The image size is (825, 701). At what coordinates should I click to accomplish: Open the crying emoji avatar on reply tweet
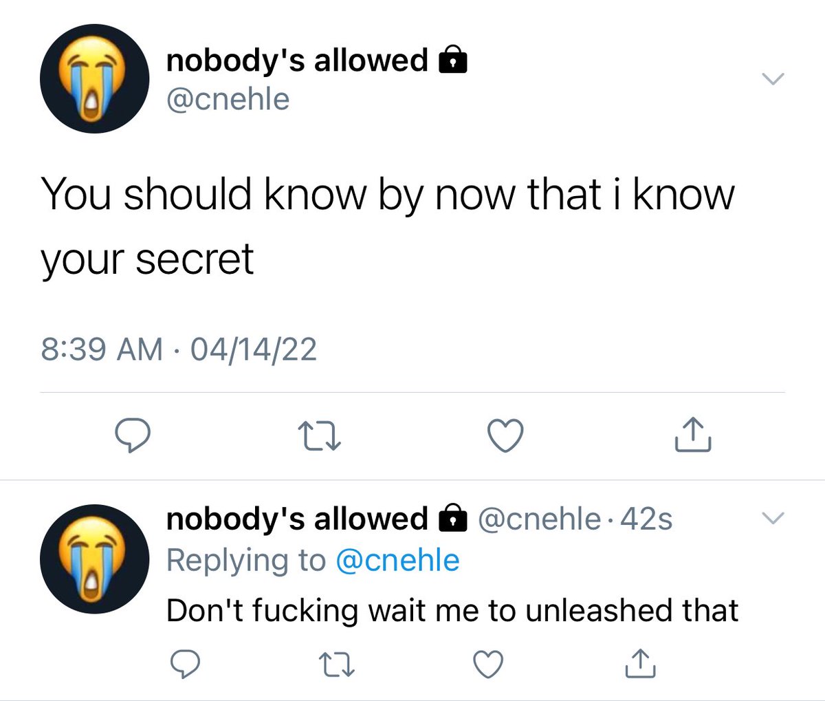pyautogui.click(x=94, y=559)
